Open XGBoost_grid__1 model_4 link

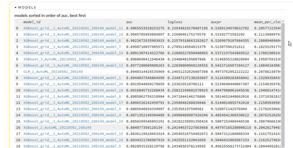tap(72, 115)
